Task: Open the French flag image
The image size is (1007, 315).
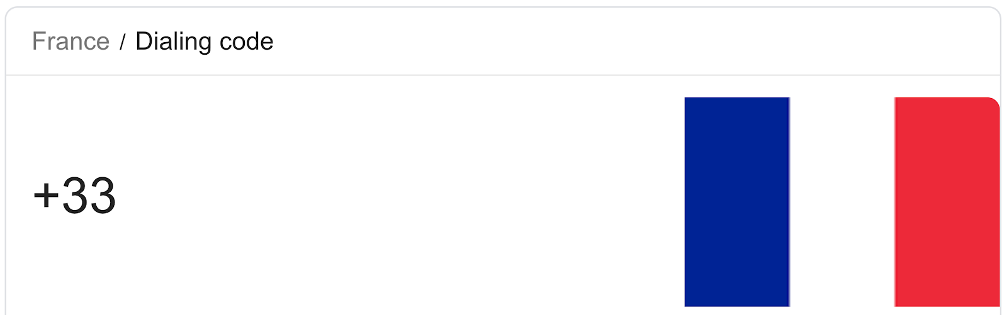Action: tap(841, 201)
